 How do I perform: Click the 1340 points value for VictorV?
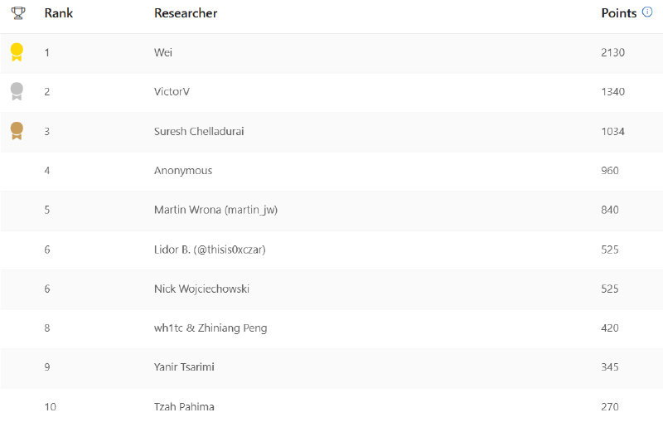pyautogui.click(x=612, y=91)
